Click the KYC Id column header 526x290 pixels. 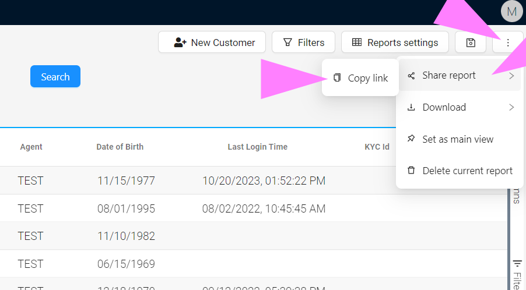point(377,147)
